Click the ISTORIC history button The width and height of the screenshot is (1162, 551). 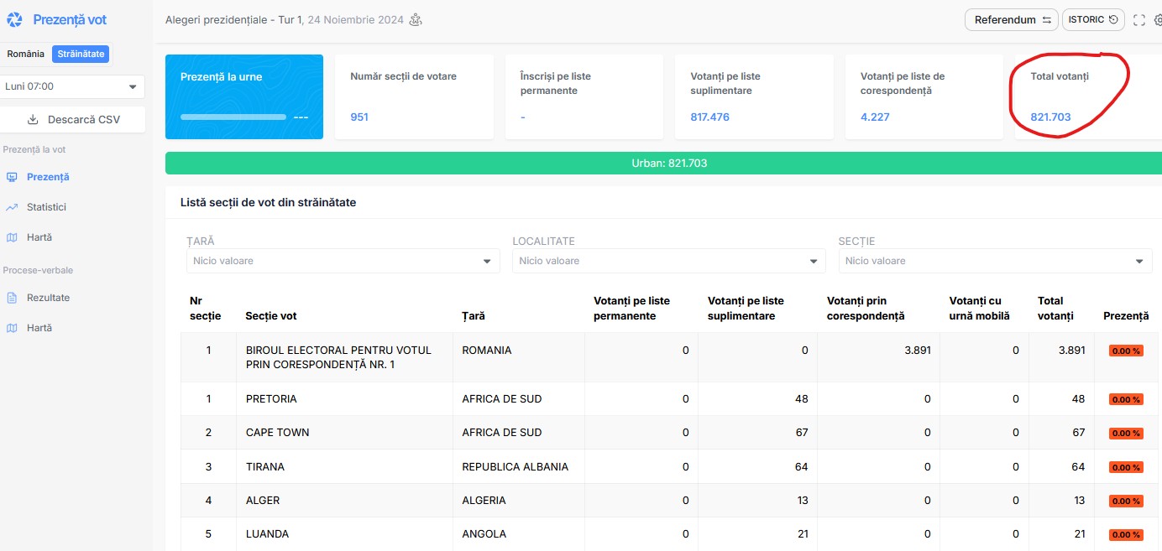pyautogui.click(x=1093, y=20)
